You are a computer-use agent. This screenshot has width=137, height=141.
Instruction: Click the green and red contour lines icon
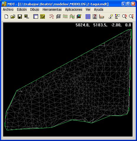(65, 16)
